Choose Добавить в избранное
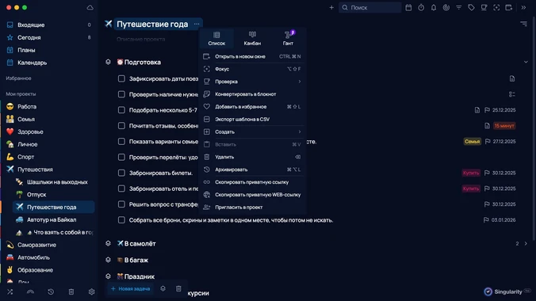This screenshot has height=301, width=536. point(252,107)
